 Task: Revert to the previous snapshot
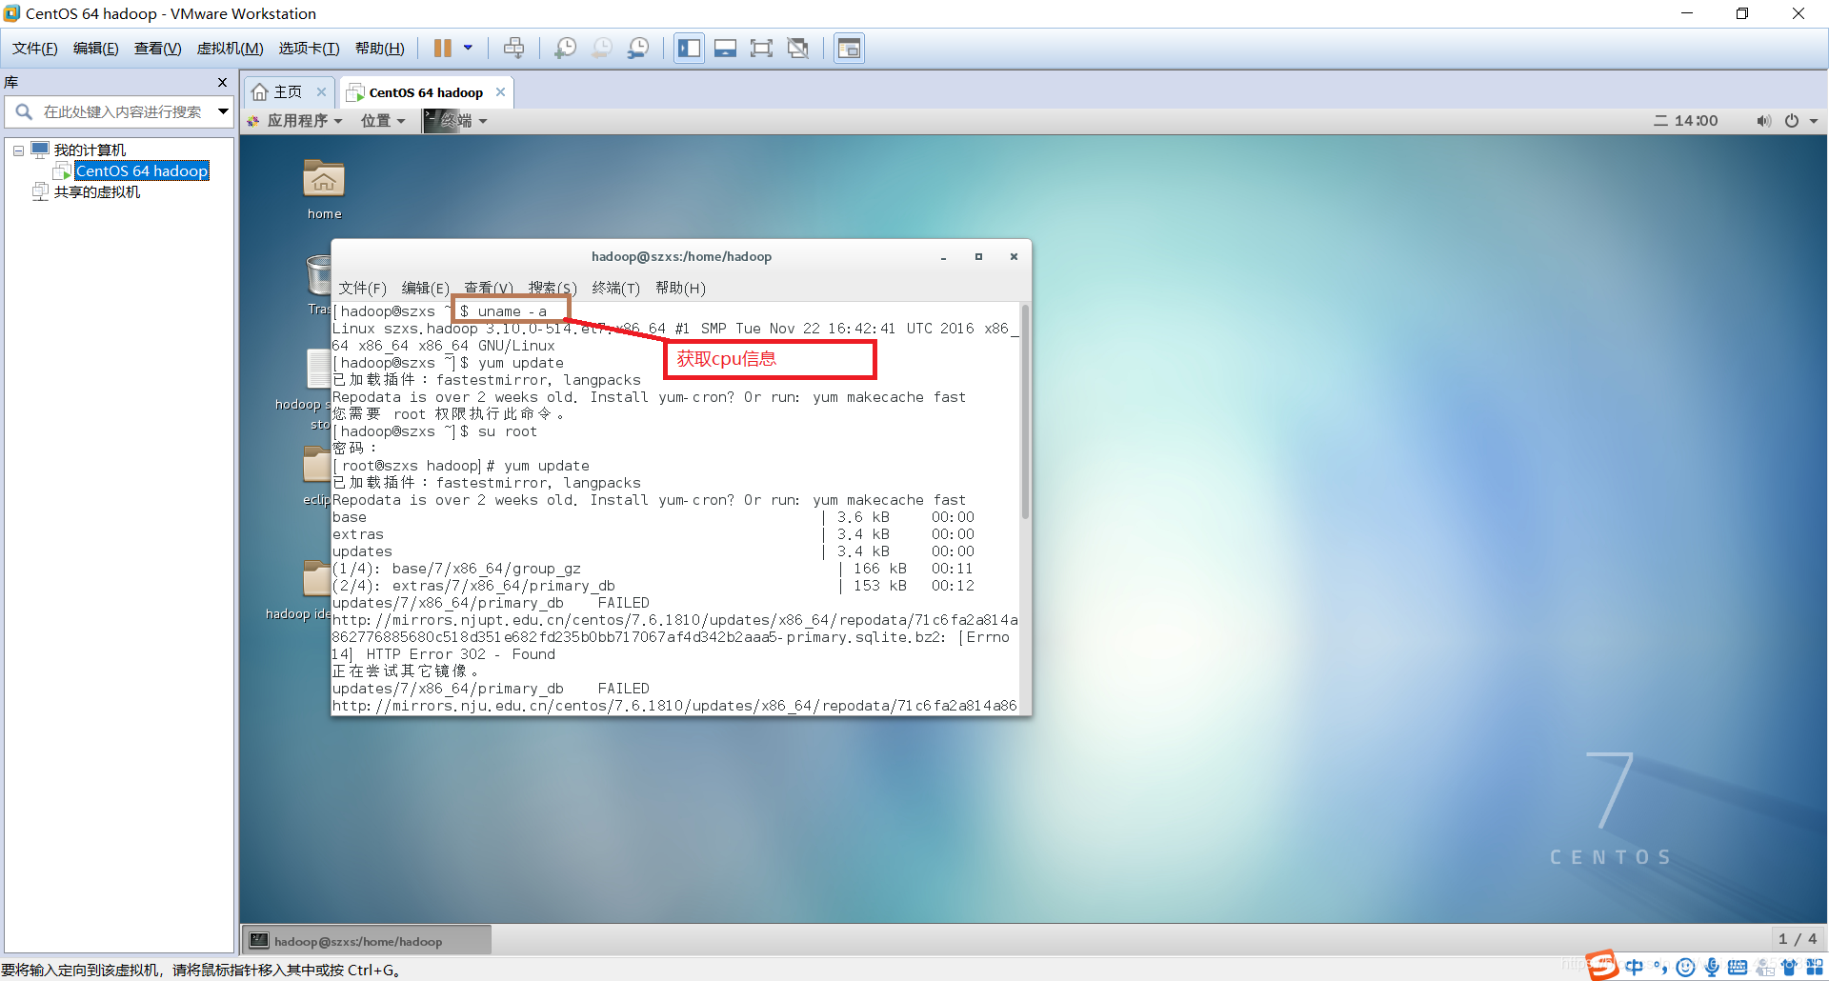coord(602,49)
